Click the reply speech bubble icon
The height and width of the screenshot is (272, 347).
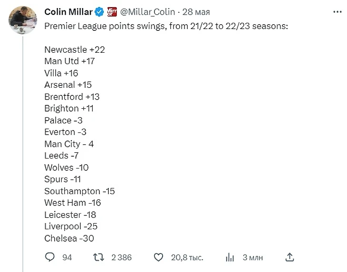(50, 257)
